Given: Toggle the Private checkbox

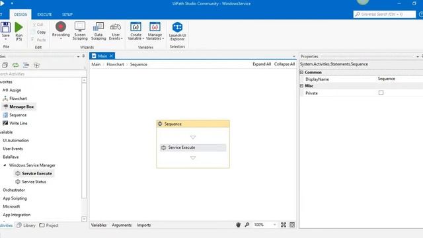Looking at the screenshot, I should pyautogui.click(x=381, y=93).
